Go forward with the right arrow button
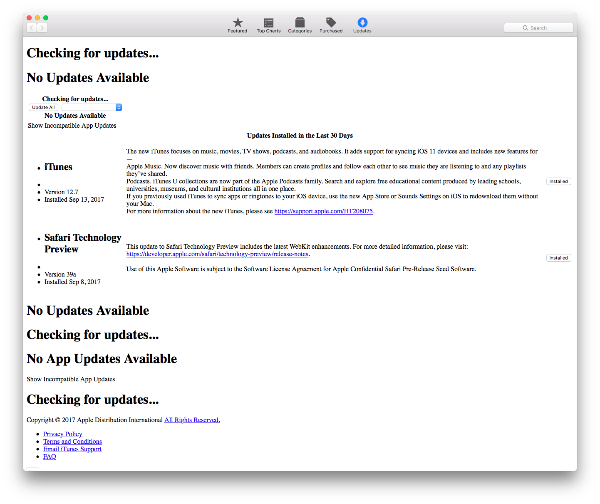Viewport: 600px width, 504px height. coord(42,28)
